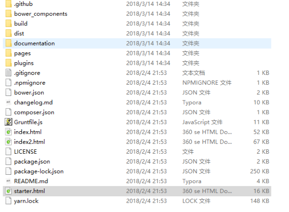Click the index2.html browser icon

8,141
